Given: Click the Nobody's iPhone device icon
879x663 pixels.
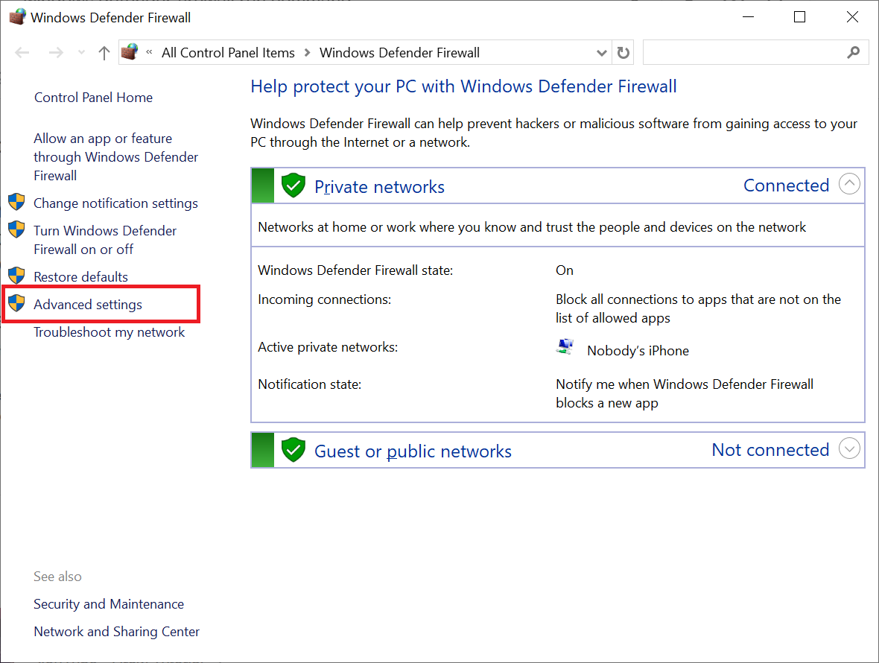Looking at the screenshot, I should click(565, 346).
